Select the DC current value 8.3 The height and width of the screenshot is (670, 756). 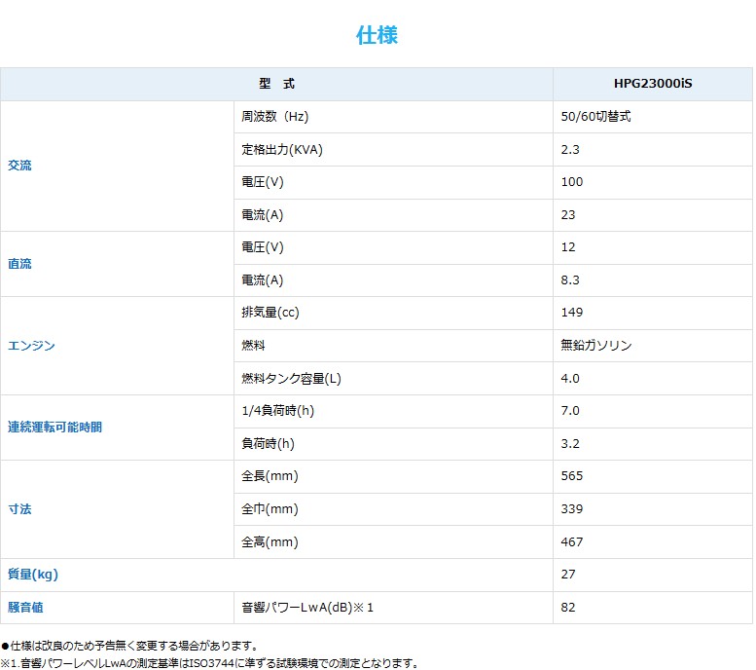point(570,279)
